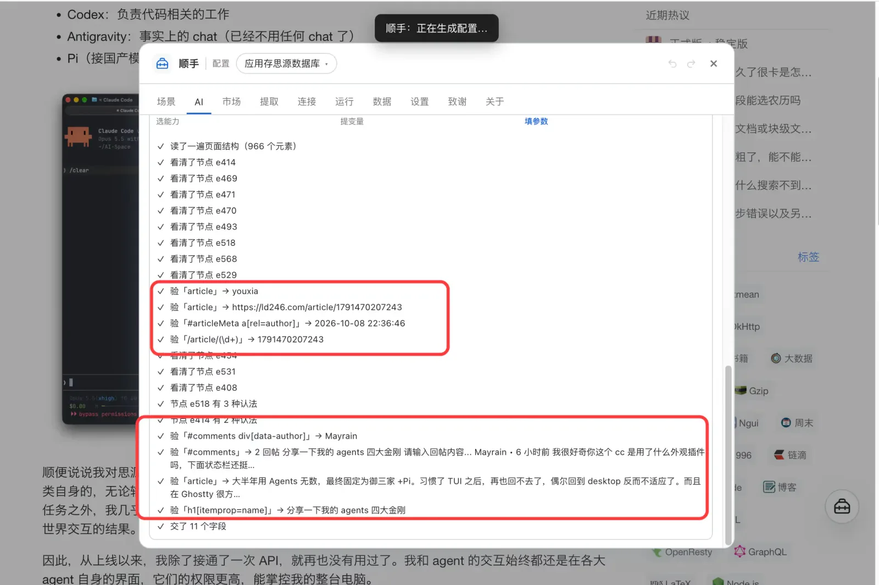Click the dialog's vertical scrollbar thumb
Image resolution: width=879 pixels, height=585 pixels.
728,454
